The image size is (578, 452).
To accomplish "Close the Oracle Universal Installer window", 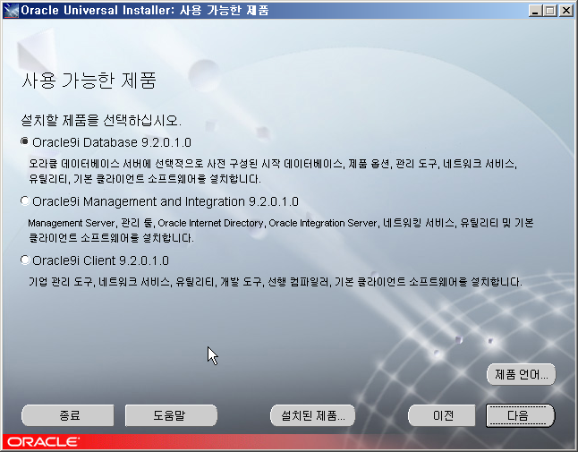I will (x=565, y=11).
